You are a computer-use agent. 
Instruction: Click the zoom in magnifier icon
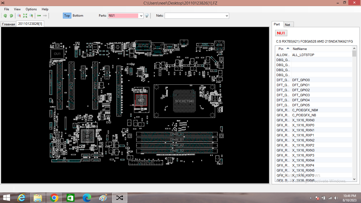click(x=31, y=16)
